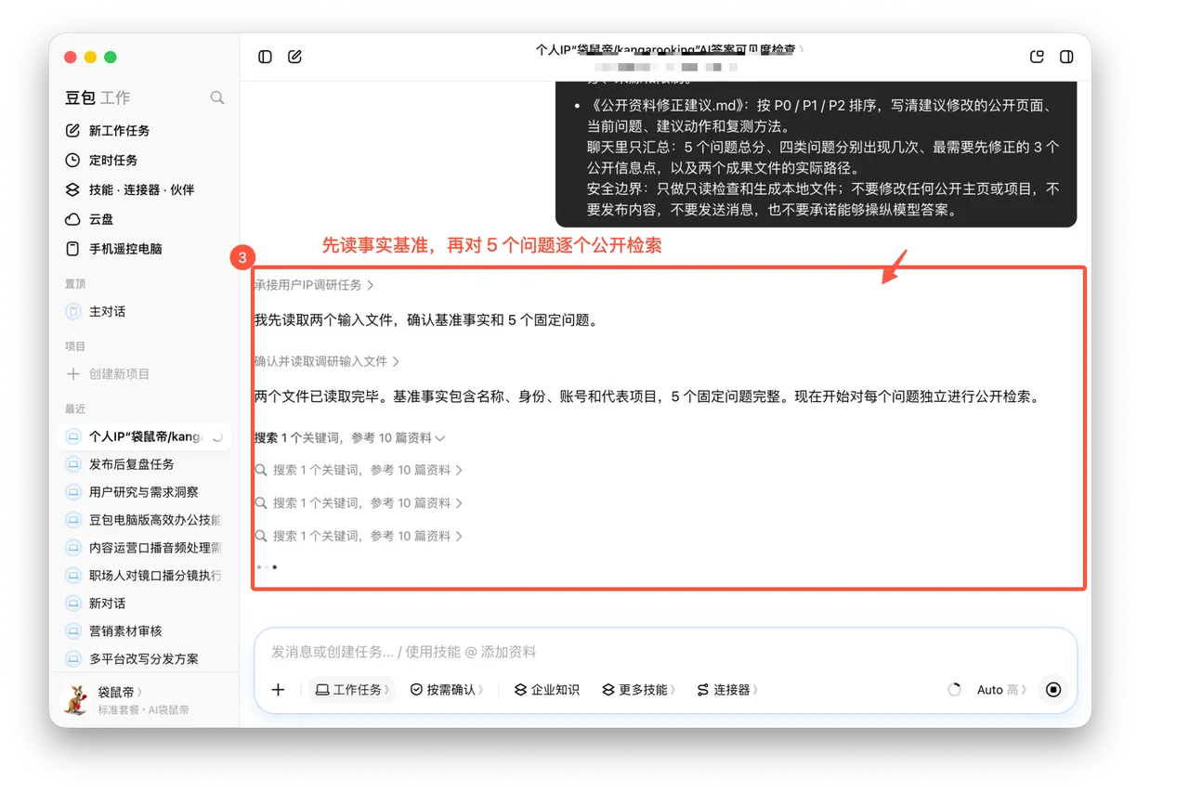Open the 工作任务 mode selector

(x=352, y=690)
